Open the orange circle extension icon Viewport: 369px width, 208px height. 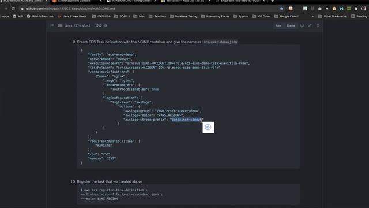coord(334,9)
